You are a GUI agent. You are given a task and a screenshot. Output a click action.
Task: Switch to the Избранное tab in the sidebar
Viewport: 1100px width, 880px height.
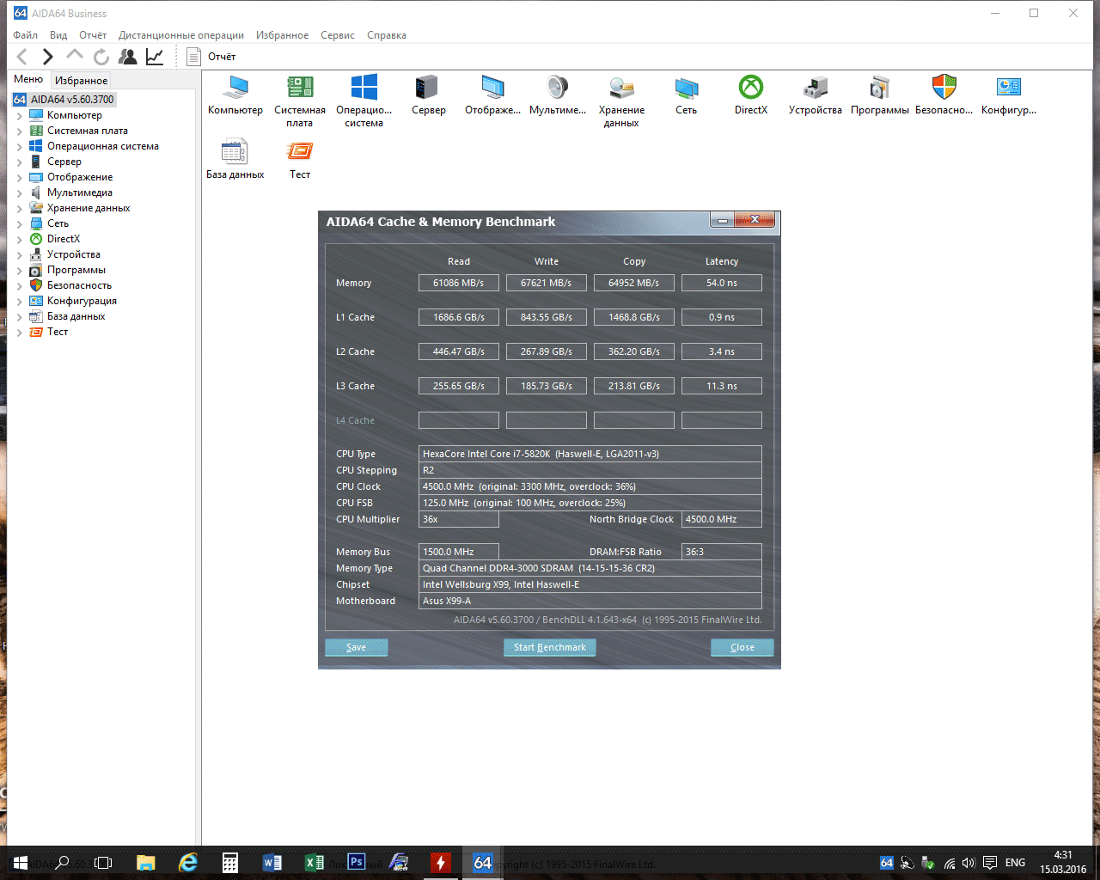tap(81, 81)
